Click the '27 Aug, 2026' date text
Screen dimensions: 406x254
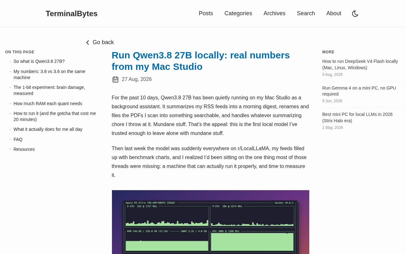(137, 79)
